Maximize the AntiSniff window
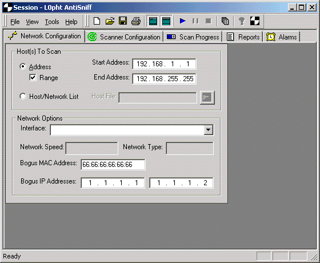The width and height of the screenshot is (320, 263). 302,8
